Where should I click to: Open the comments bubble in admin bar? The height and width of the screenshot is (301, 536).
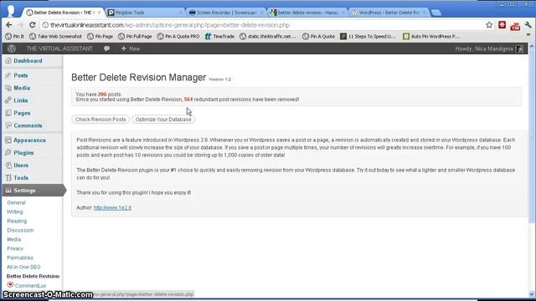pos(106,48)
